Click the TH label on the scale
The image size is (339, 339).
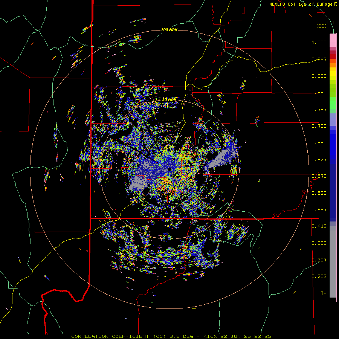[x=324, y=293]
